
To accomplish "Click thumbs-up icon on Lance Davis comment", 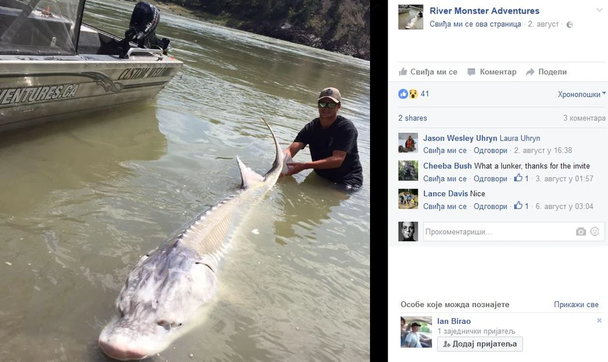I will pos(518,206).
